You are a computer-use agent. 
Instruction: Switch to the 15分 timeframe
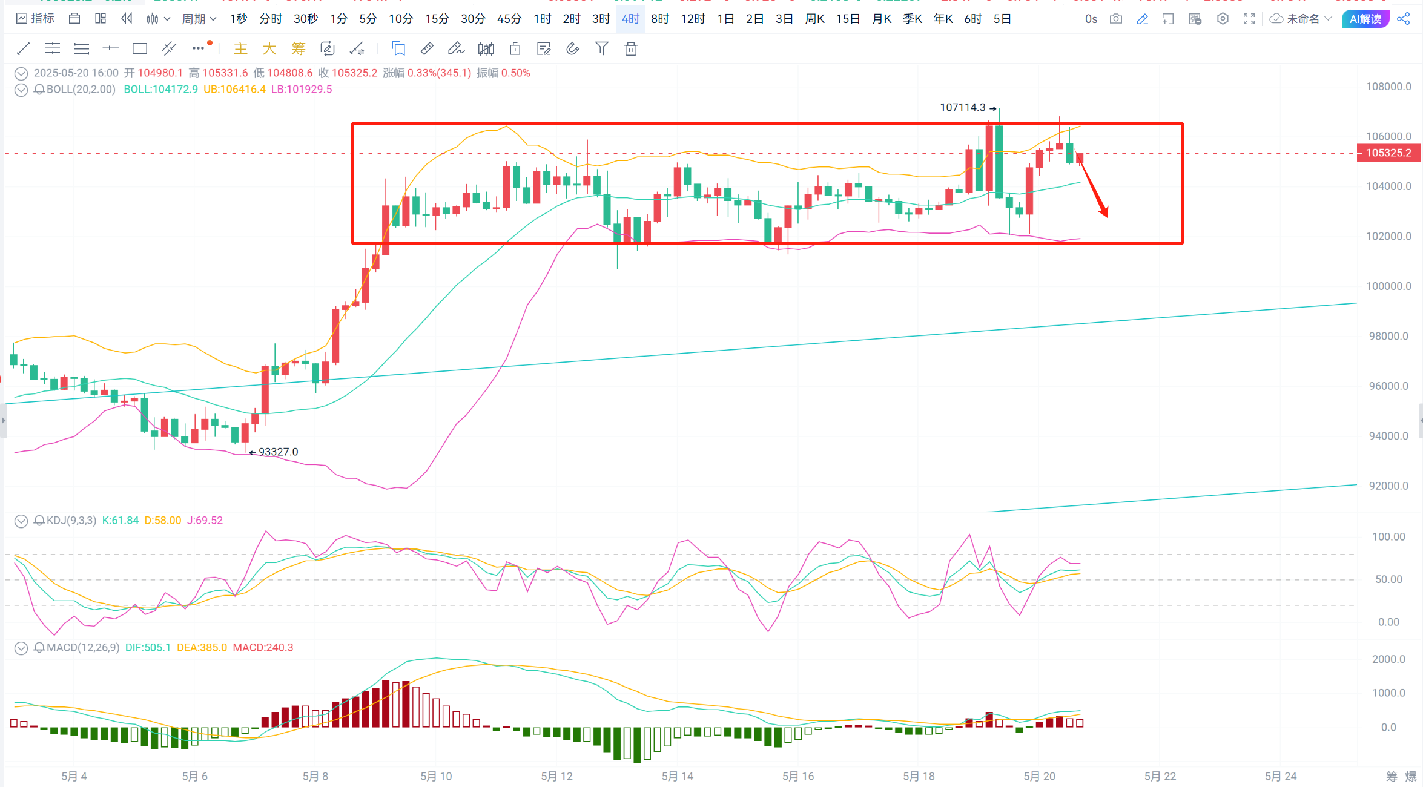(437, 19)
